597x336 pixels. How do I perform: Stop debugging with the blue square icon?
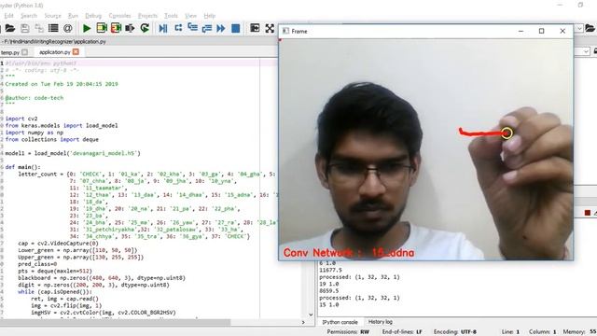236,28
